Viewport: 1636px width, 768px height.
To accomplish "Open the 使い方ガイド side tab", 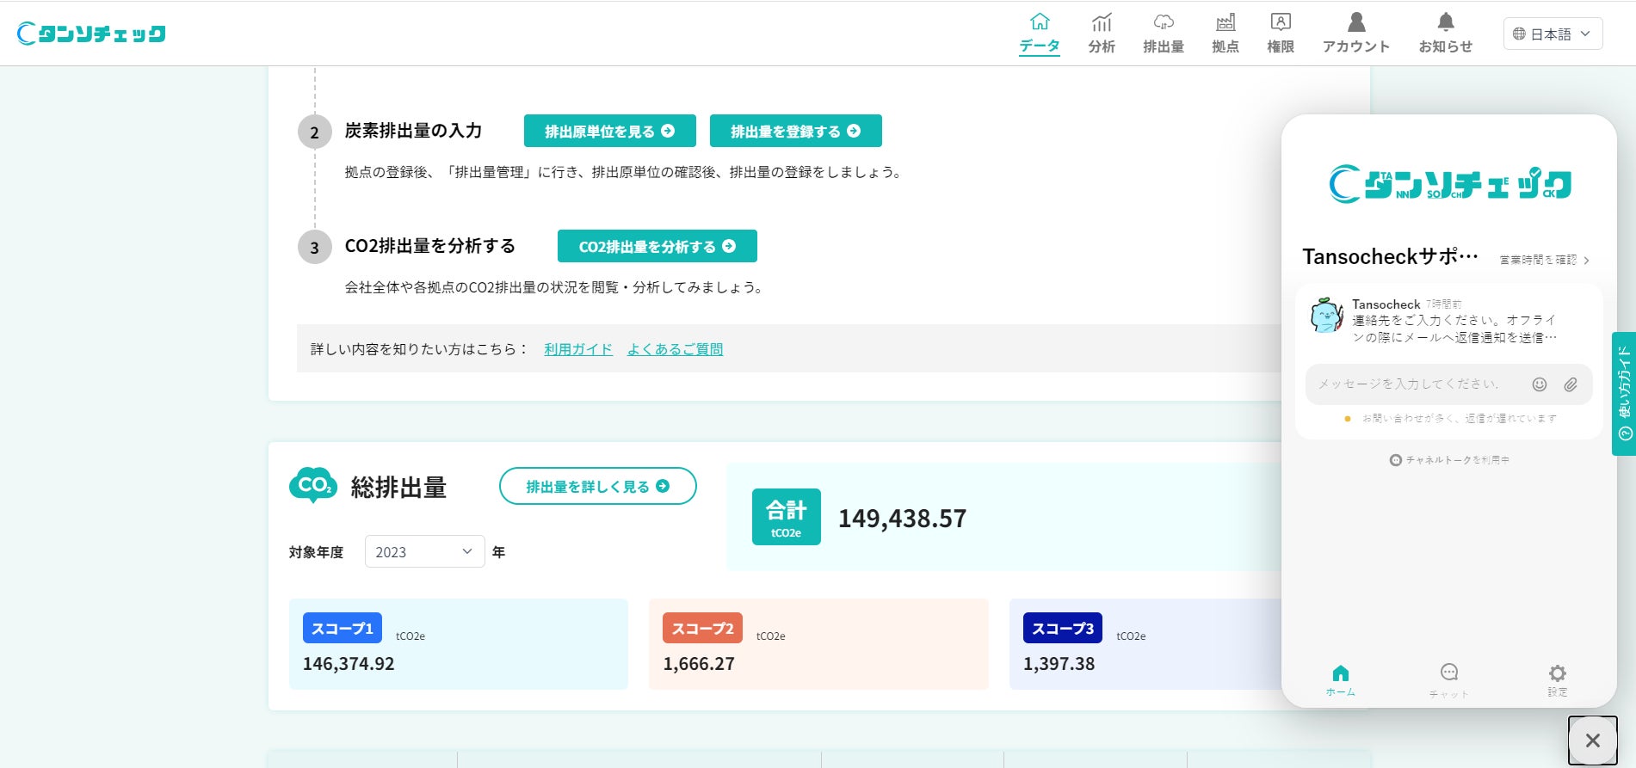I will click(x=1624, y=393).
